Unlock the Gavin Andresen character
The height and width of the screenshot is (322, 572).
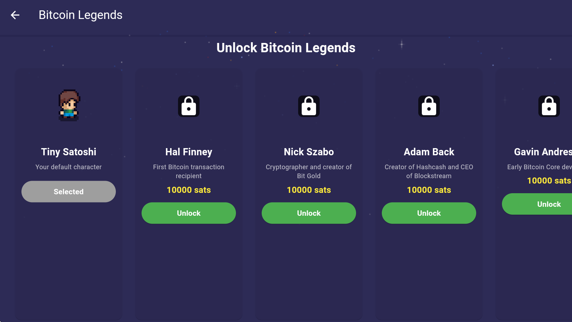coord(537,204)
